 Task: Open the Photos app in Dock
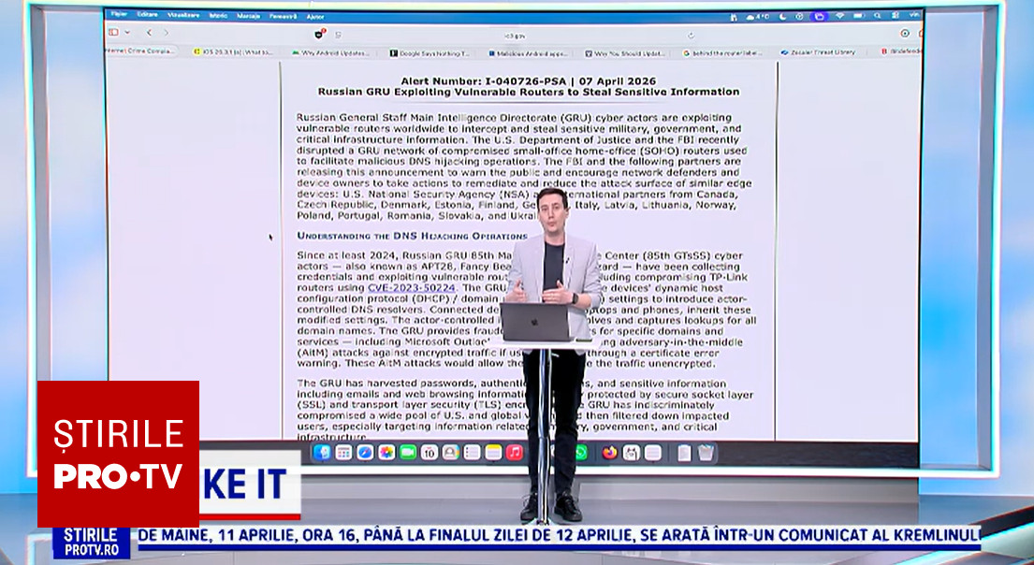point(386,453)
